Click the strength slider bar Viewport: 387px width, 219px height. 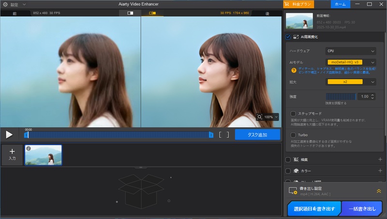coord(341,96)
